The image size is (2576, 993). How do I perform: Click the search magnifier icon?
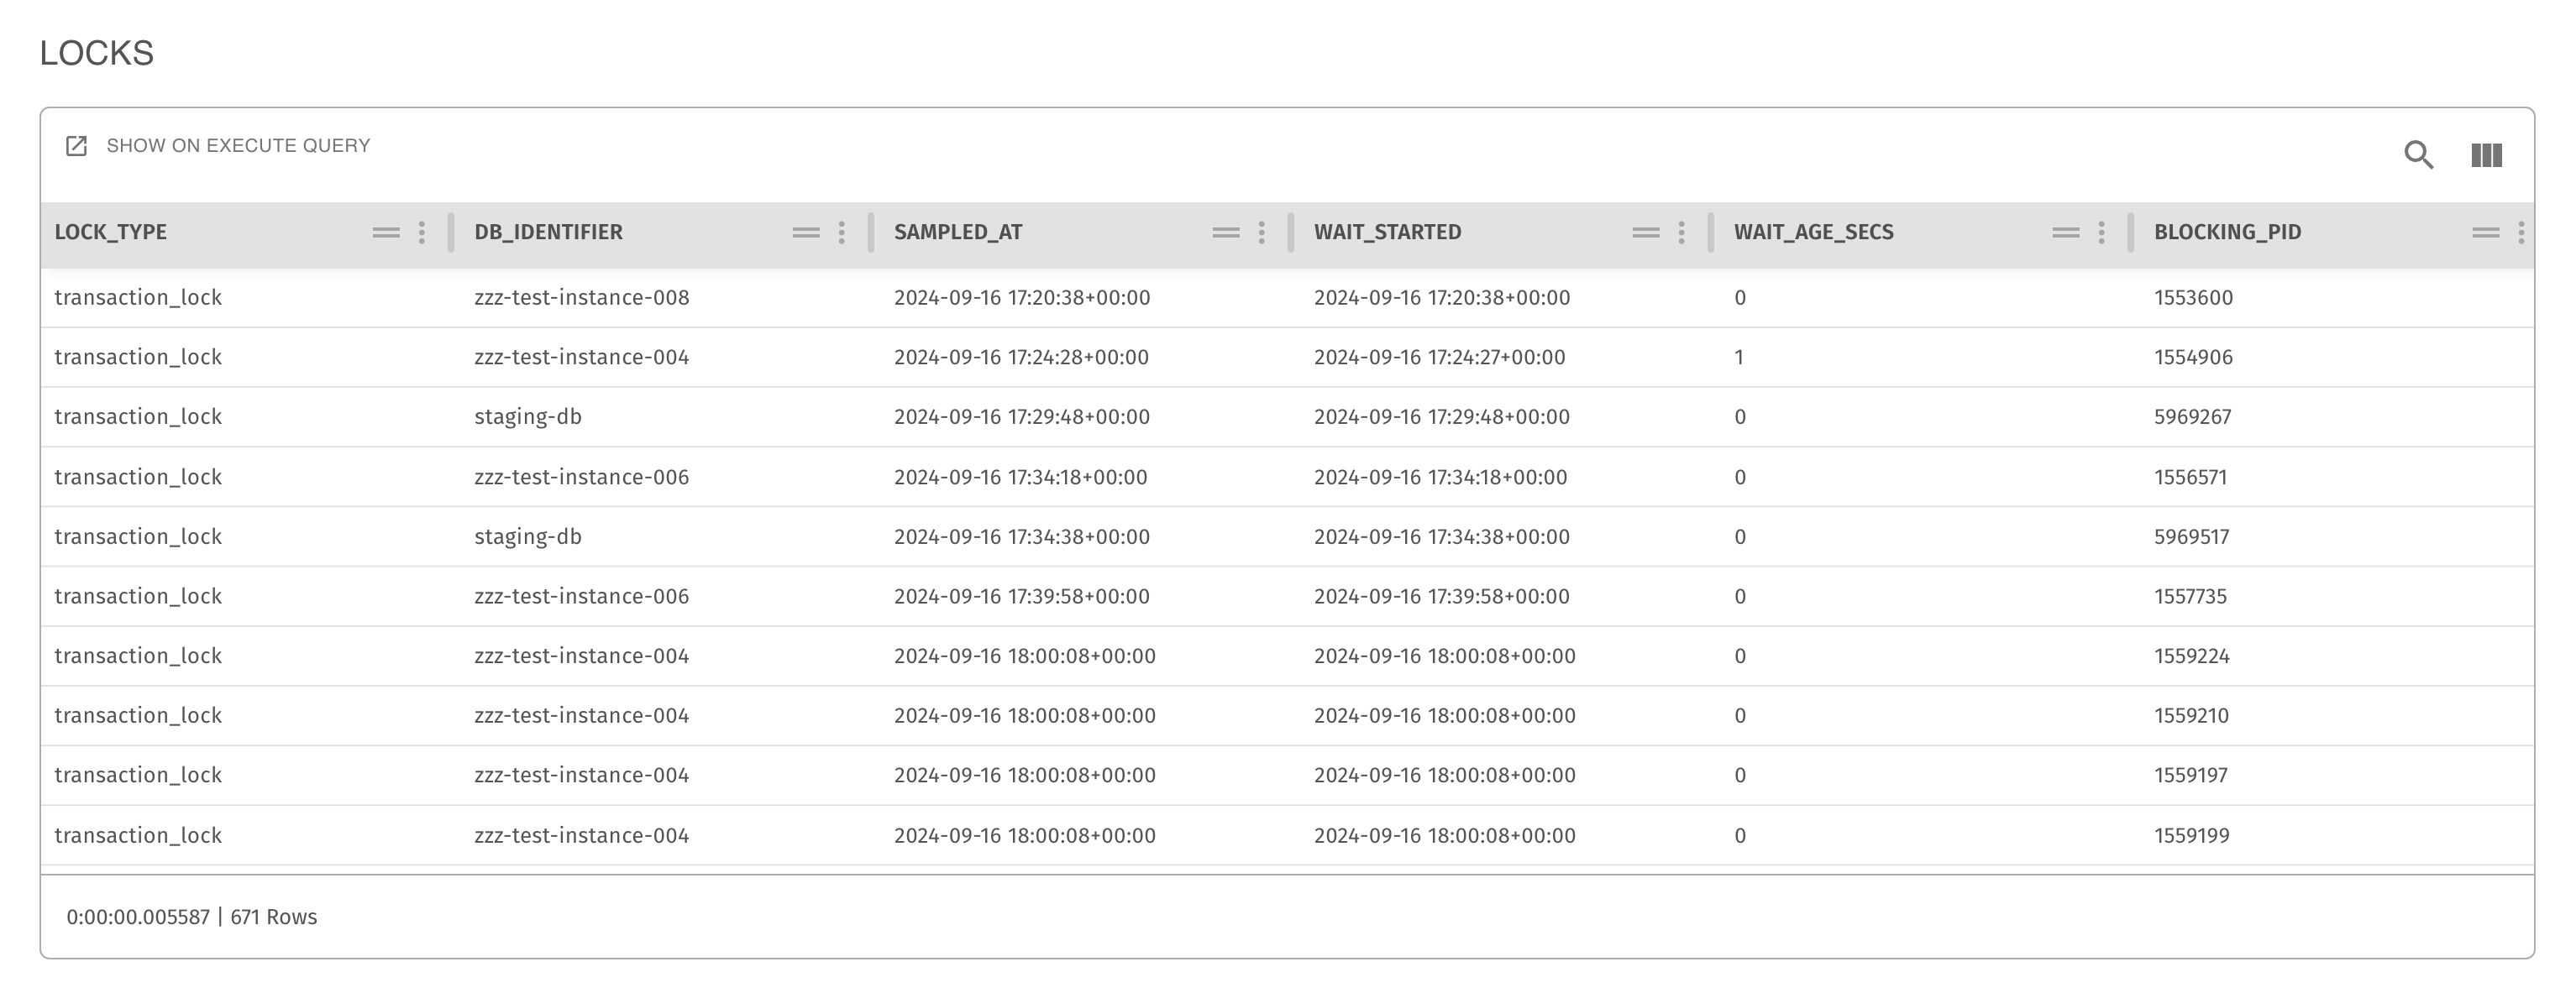[x=2418, y=154]
